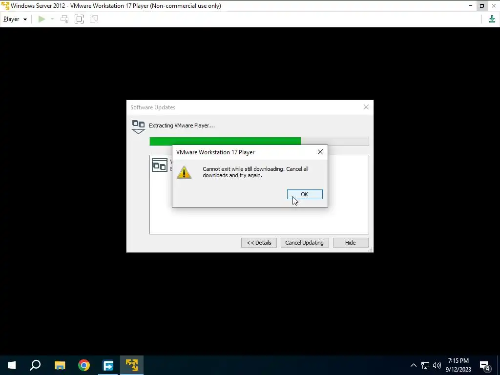
Task: Open File Explorer from the taskbar
Action: coord(60,365)
